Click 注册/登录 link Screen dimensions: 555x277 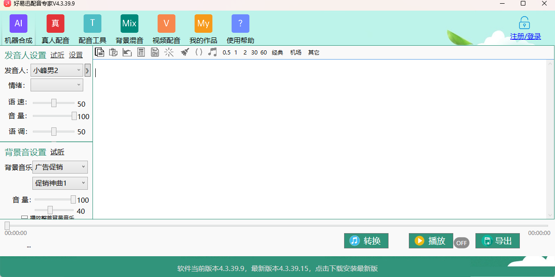click(x=525, y=36)
